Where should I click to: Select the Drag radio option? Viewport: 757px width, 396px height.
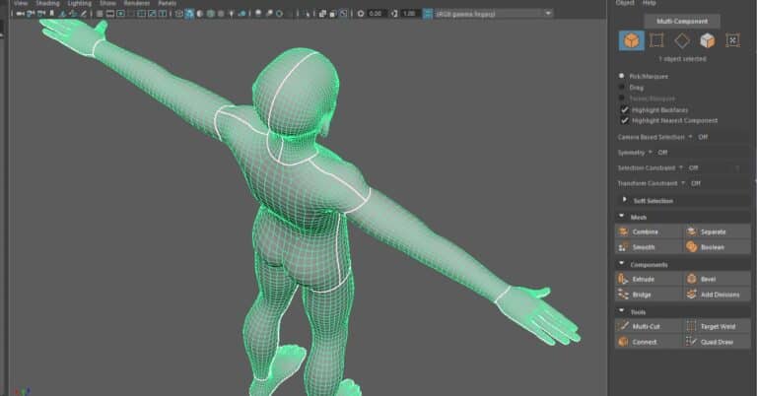pyautogui.click(x=622, y=88)
